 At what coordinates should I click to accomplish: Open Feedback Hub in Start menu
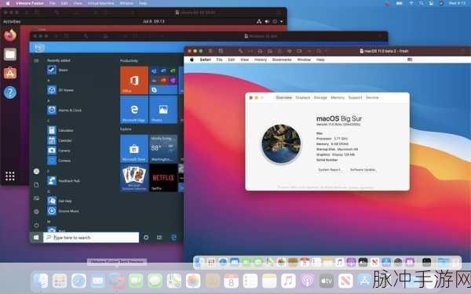click(64, 180)
